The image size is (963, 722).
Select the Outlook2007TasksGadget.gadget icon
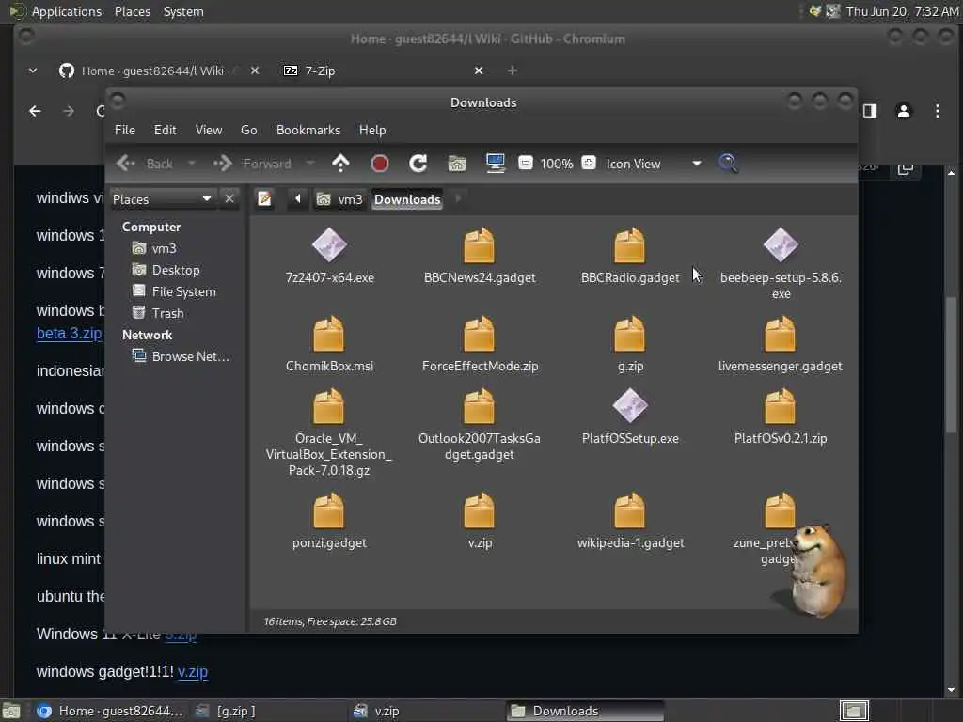pyautogui.click(x=479, y=406)
